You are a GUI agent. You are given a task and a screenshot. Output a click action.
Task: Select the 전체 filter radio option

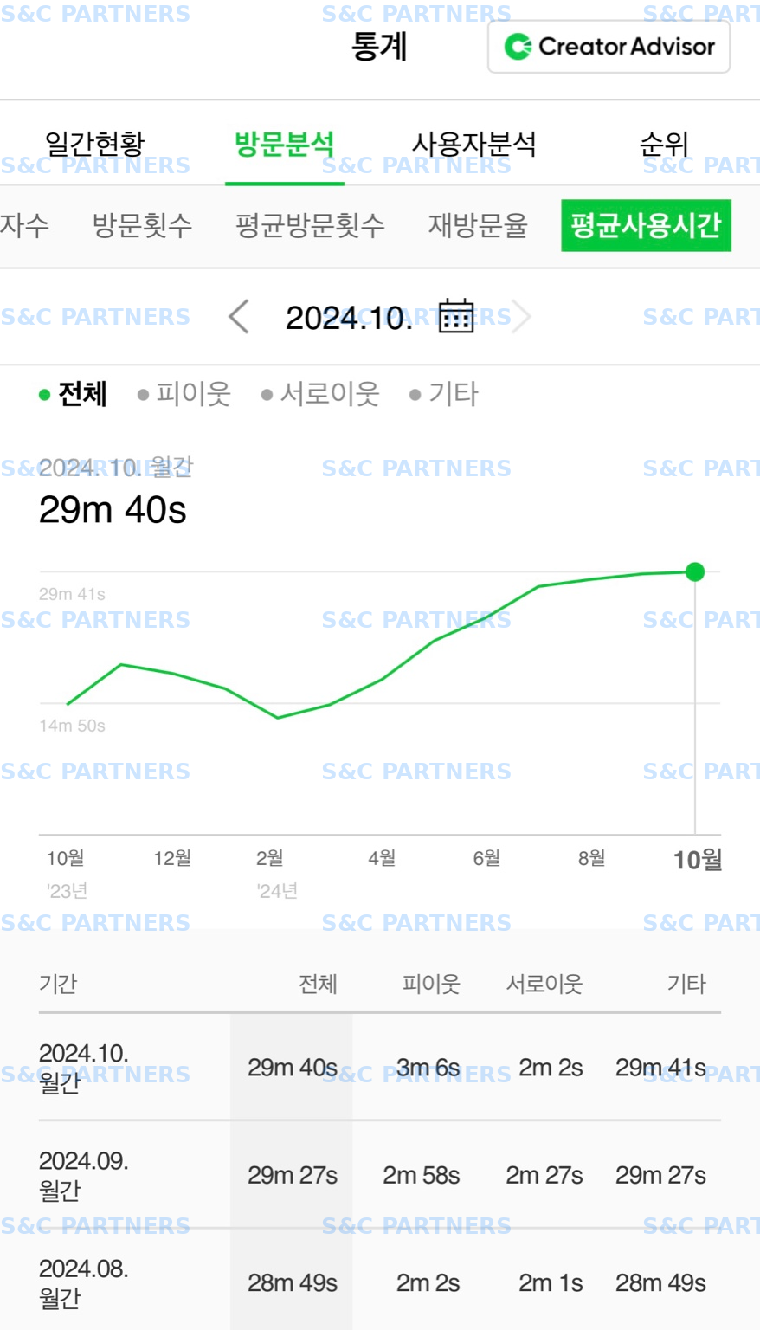pyautogui.click(x=73, y=394)
